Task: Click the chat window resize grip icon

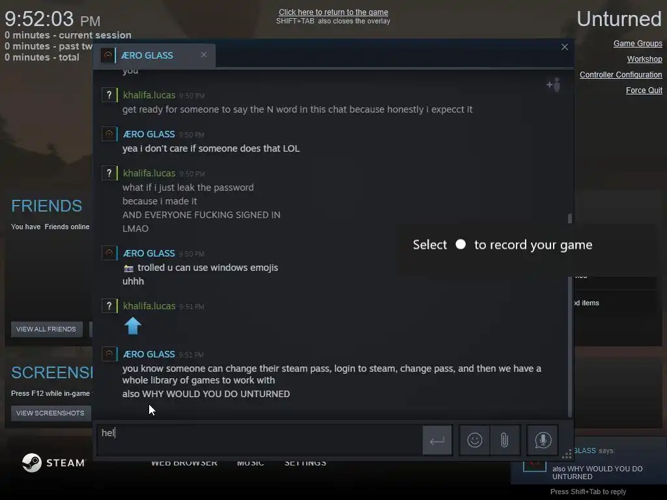Action: pos(567,454)
